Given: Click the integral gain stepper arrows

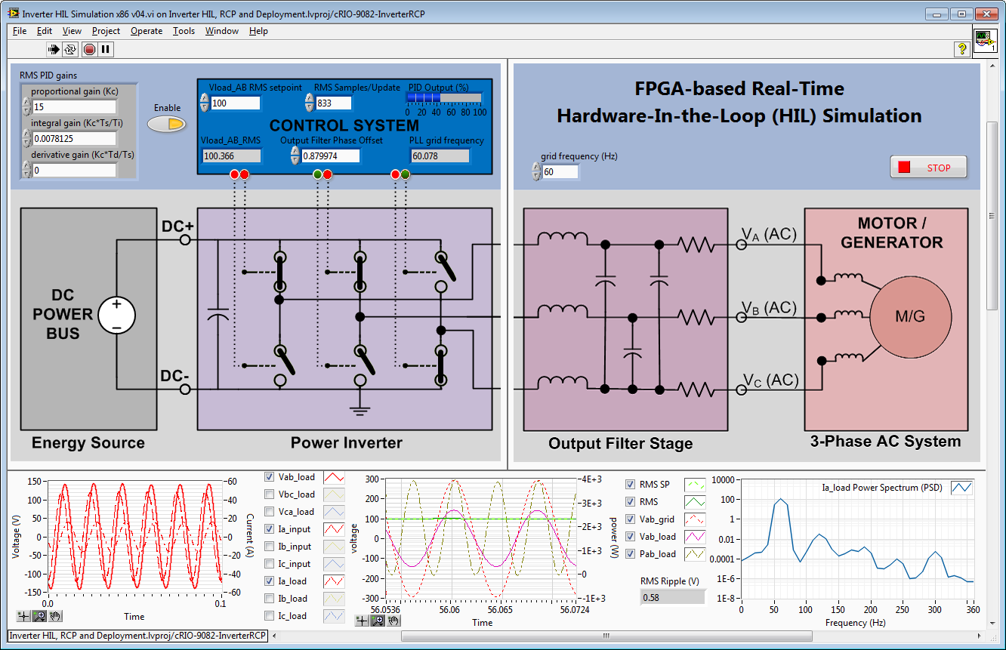Looking at the screenshot, I should click(26, 138).
